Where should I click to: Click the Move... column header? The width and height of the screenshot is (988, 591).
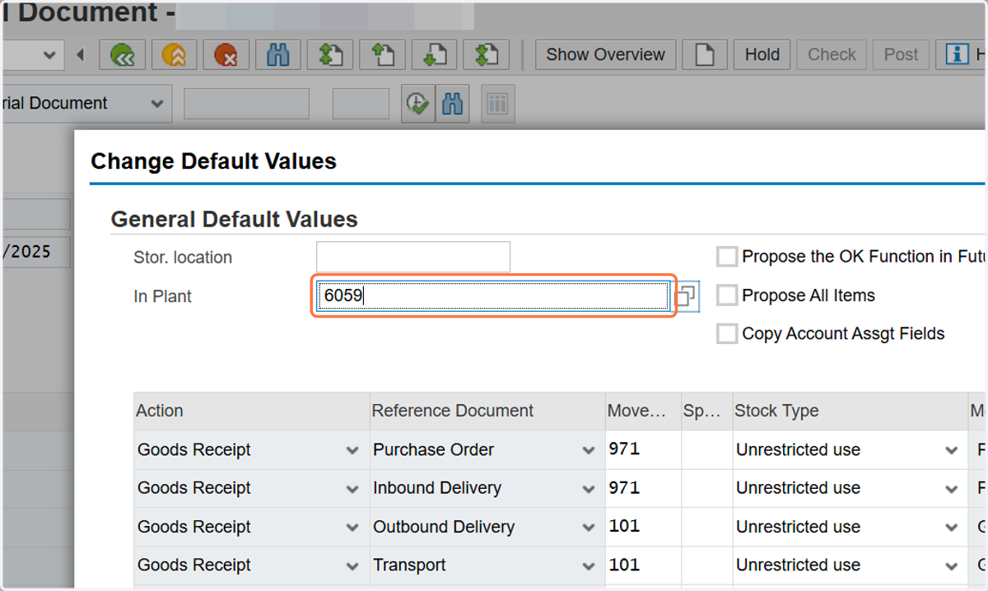(643, 411)
